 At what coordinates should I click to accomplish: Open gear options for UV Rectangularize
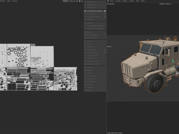(x=105, y=52)
